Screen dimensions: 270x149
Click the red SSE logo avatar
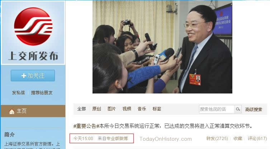33,26
